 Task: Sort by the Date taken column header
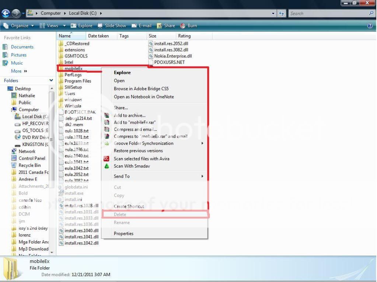[101, 36]
